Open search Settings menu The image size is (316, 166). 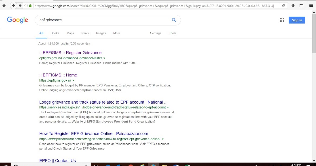(156, 33)
